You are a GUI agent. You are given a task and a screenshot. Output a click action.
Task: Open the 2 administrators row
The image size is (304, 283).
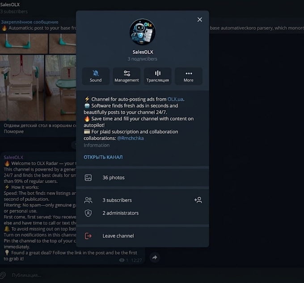[143, 213]
